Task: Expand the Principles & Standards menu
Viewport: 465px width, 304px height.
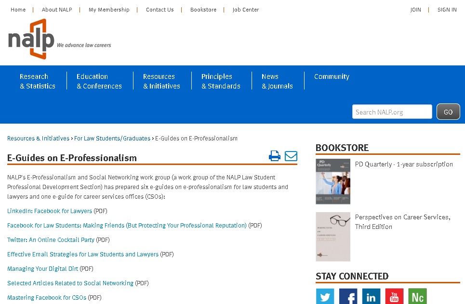Action: click(x=221, y=81)
